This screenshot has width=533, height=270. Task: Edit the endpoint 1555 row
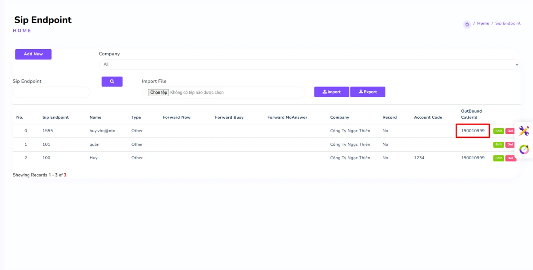498,131
